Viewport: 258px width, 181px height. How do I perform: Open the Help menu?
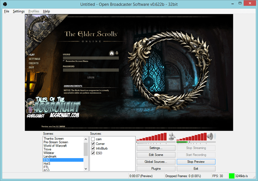pos(46,11)
